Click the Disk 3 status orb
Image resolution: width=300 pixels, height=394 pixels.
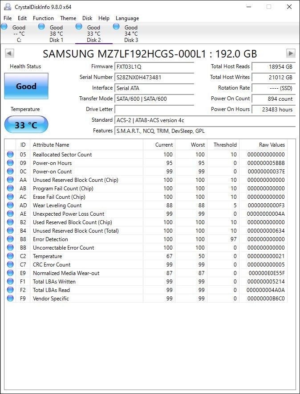click(x=116, y=26)
